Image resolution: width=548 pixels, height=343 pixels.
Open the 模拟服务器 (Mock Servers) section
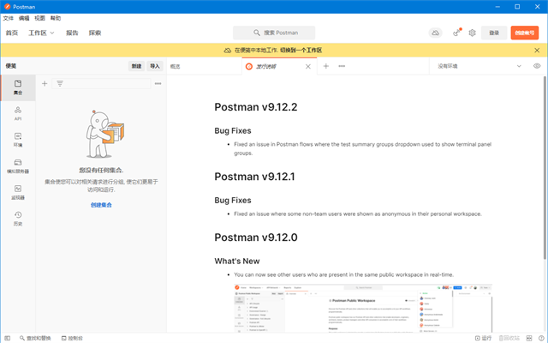pos(18,166)
